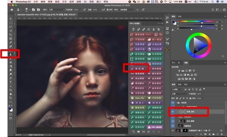The image size is (227, 137).
Task: Open the Layers panel Fill dropdown
Action: (204, 98)
